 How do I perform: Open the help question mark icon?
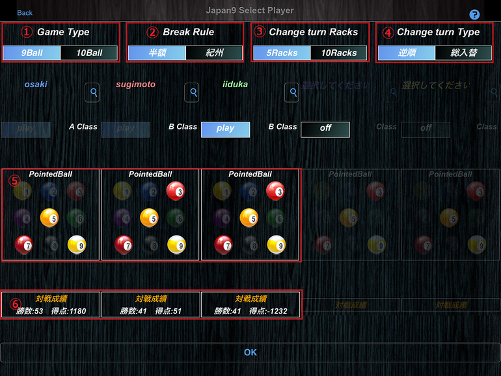point(474,14)
